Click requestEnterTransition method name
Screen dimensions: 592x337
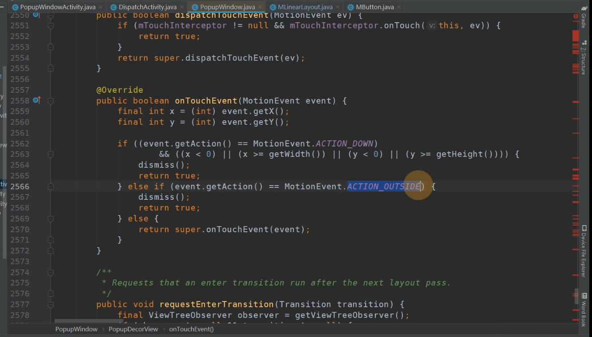[x=216, y=304]
